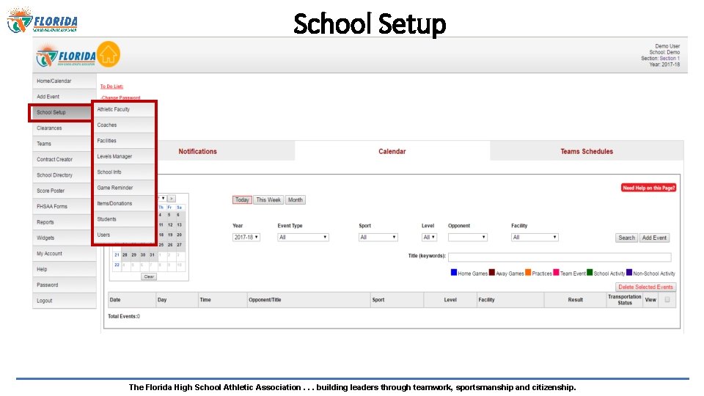Viewport: 704px width, 396px height.
Task: Open Home/Calendar in the sidebar
Action: pyautogui.click(x=65, y=81)
